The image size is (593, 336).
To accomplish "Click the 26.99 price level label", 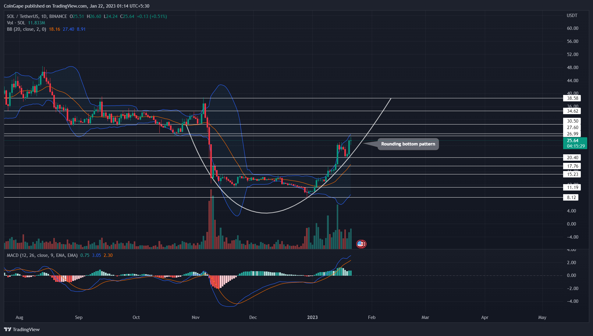I will 572,134.
